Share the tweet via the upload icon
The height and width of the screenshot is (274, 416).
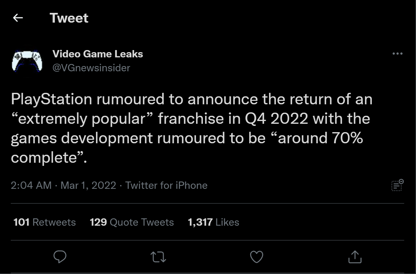355,257
